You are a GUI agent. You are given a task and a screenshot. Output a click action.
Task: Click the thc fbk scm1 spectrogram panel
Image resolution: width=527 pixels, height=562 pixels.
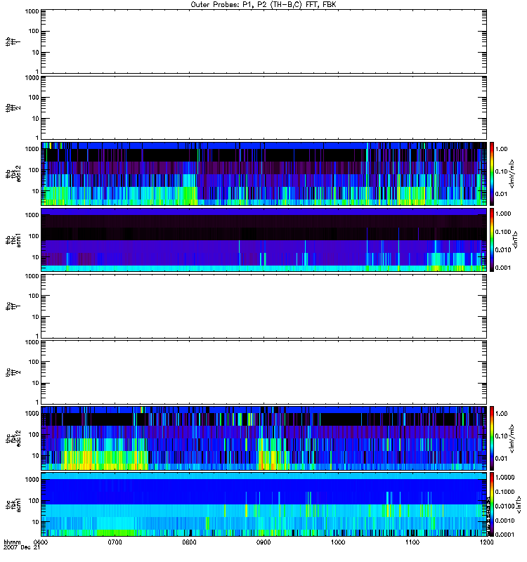(263, 504)
